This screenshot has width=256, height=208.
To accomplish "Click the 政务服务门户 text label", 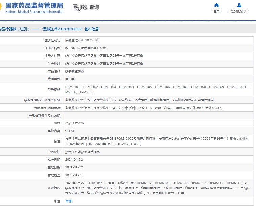I will pyautogui.click(x=239, y=11).
